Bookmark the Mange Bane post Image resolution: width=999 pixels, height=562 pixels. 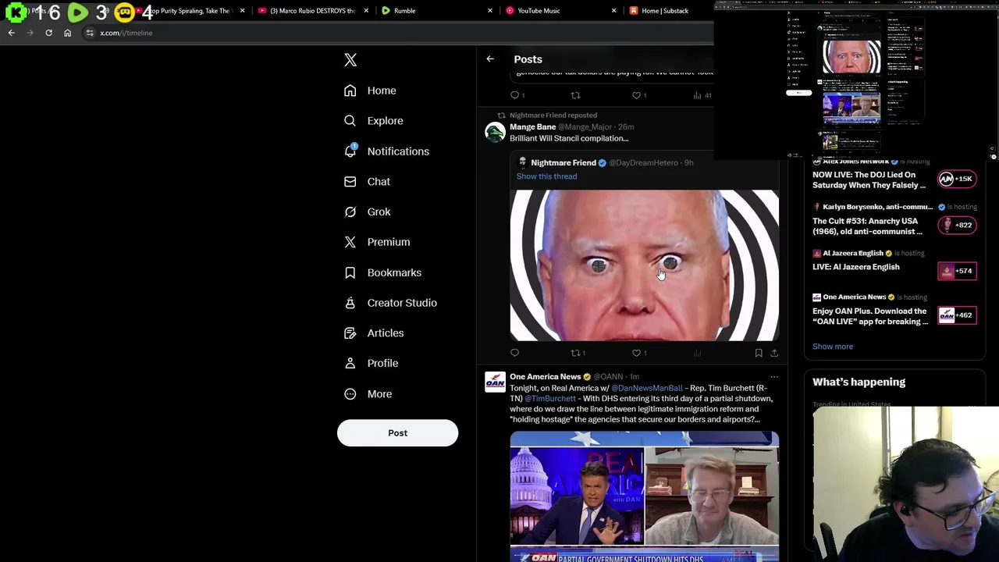click(x=759, y=354)
